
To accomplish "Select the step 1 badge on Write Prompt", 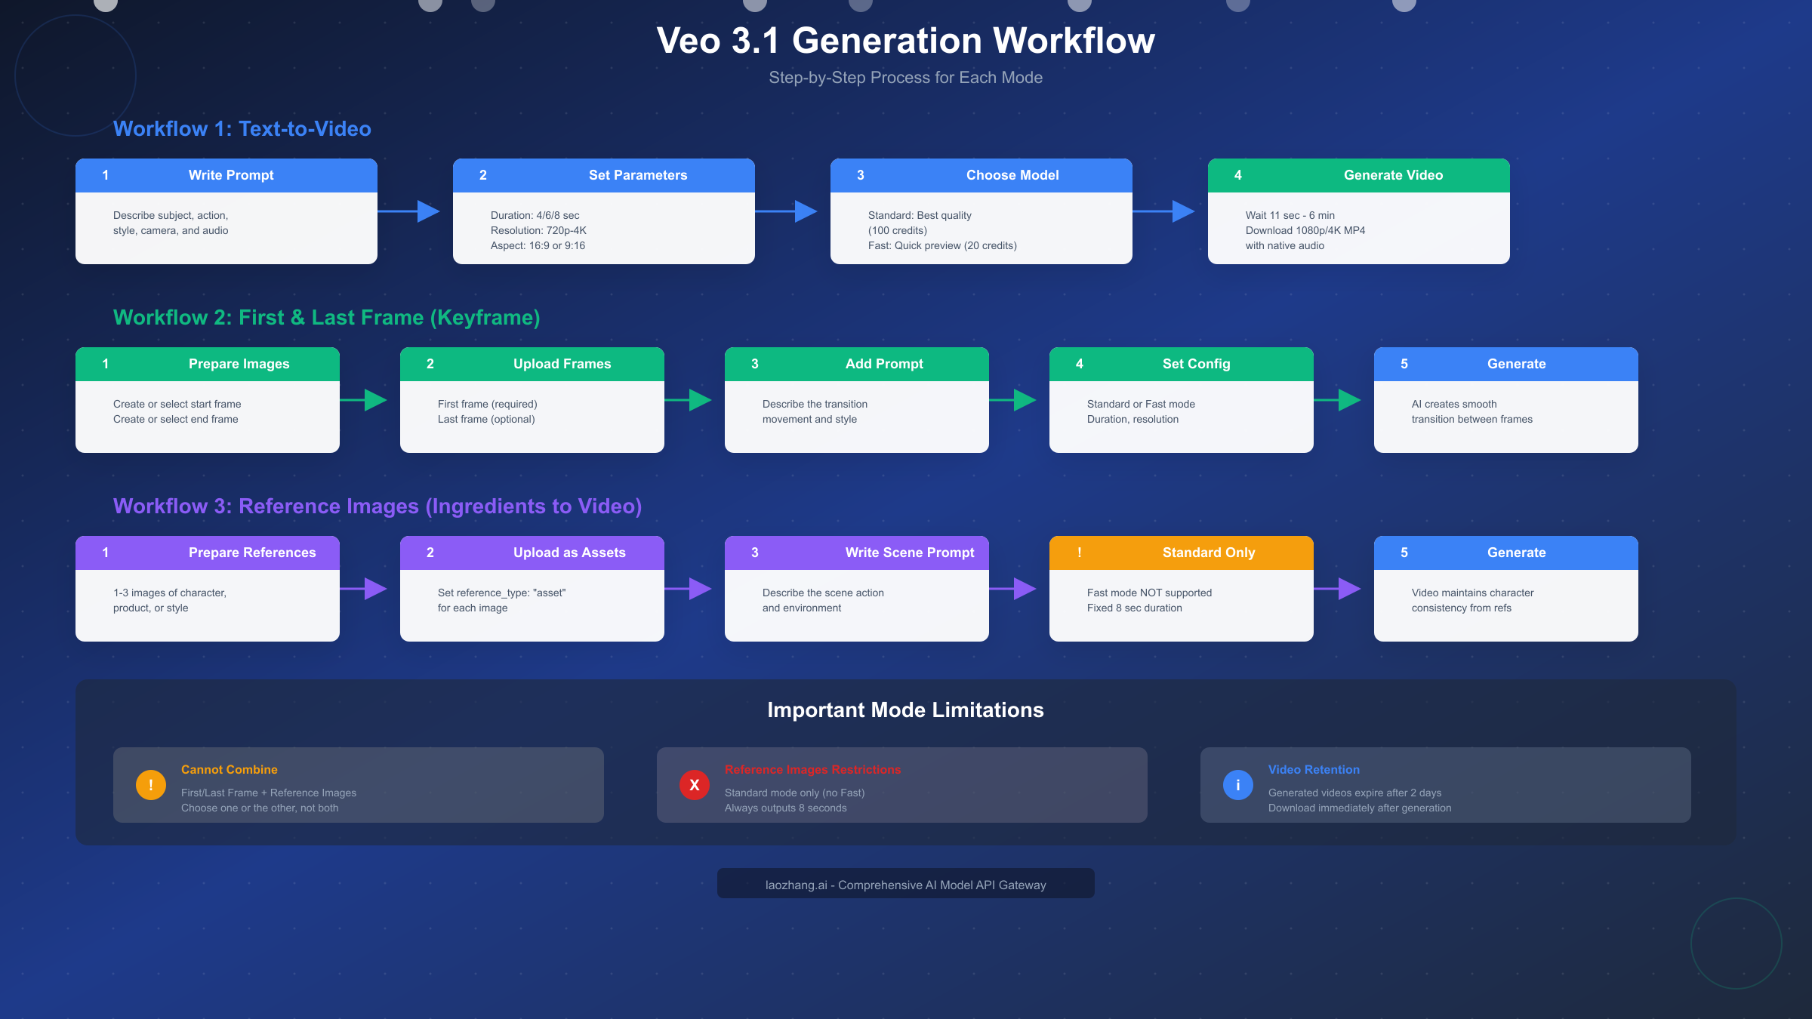I will (105, 174).
